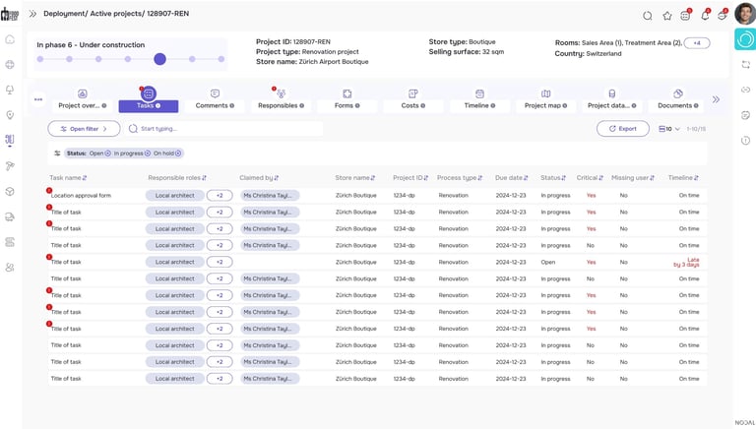
Task: Switch to Responsibles tab
Action: tap(281, 99)
